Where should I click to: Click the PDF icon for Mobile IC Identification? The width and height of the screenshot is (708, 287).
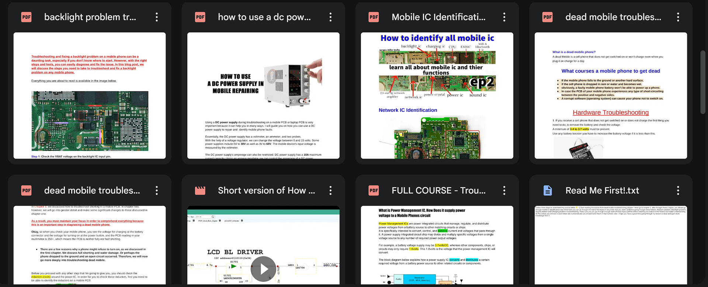tap(374, 17)
